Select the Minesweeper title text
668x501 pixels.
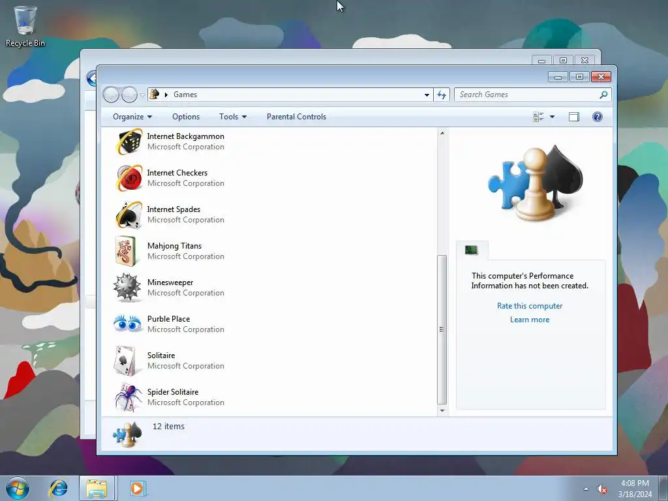(x=170, y=282)
